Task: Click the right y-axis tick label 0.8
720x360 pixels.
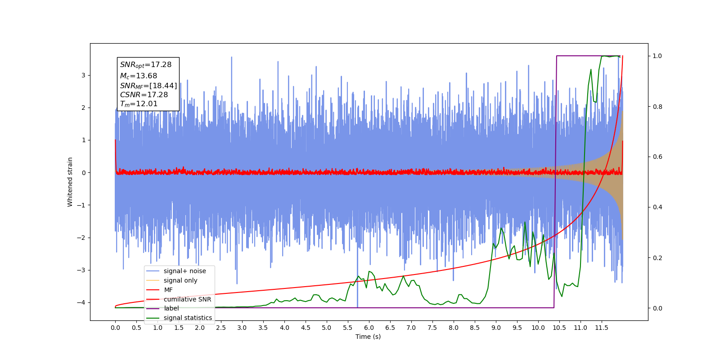Action: point(657,107)
